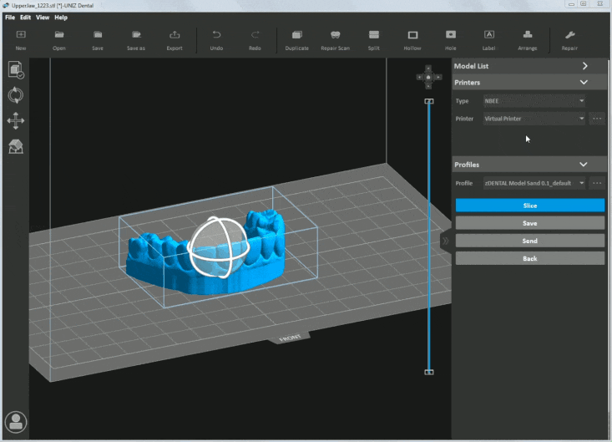Click the top handle of layer slider
Screen dimensions: 612x442
pos(429,101)
